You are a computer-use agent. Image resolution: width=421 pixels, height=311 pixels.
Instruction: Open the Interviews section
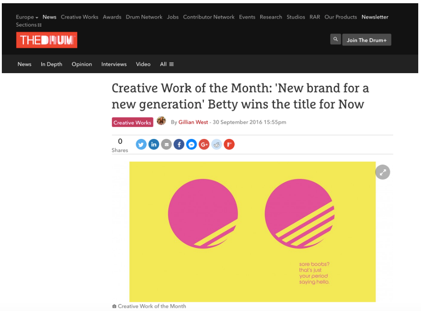(x=114, y=64)
